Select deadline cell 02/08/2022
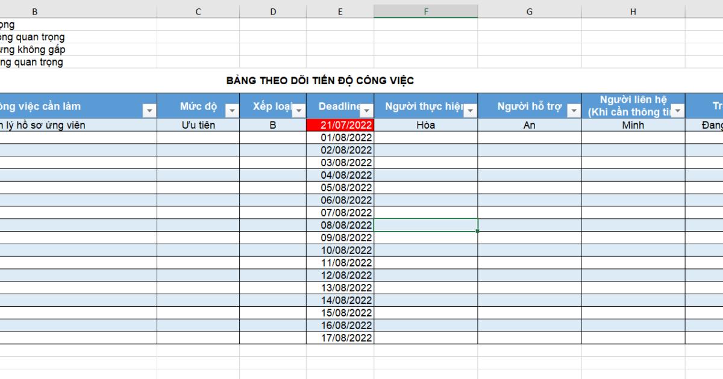Image resolution: width=723 pixels, height=379 pixels. click(340, 150)
